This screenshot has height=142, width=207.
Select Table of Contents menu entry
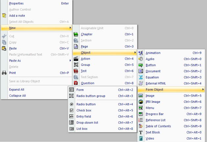click(158, 126)
